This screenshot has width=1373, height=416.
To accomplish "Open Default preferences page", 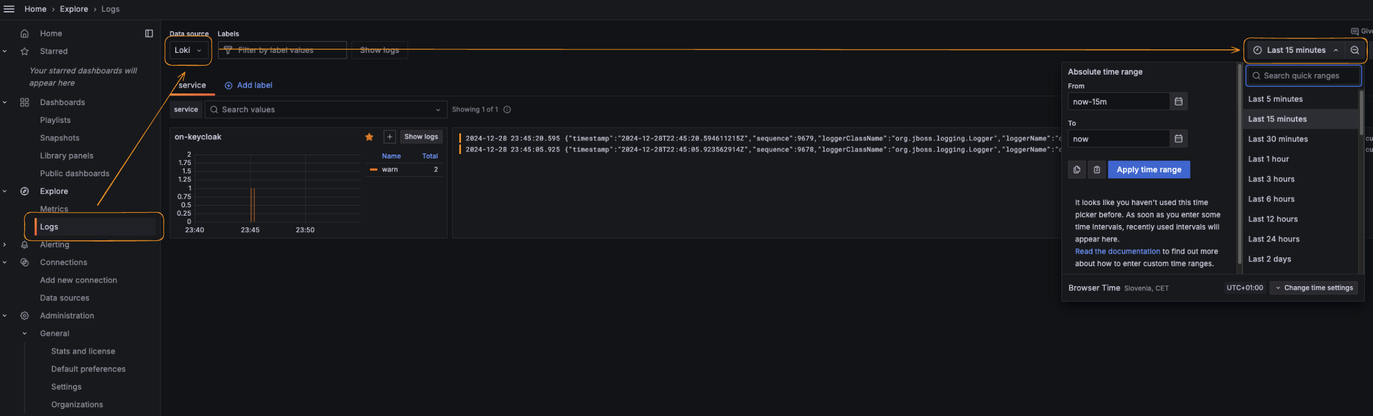I will tap(88, 369).
